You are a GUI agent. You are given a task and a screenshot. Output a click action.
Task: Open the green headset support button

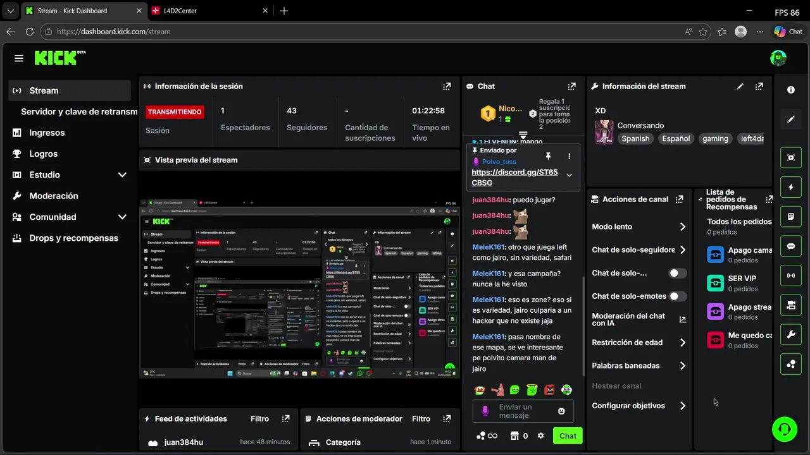[785, 429]
